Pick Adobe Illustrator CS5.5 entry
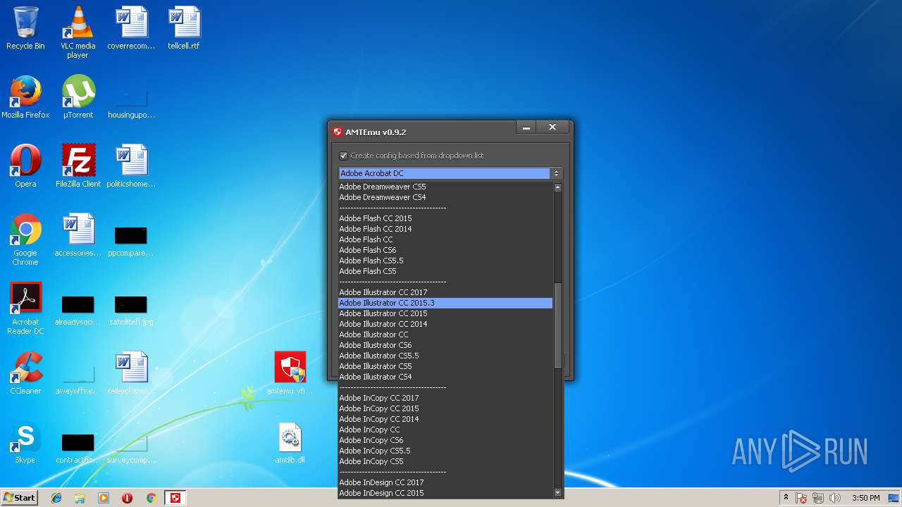This screenshot has width=902, height=507. (x=445, y=356)
